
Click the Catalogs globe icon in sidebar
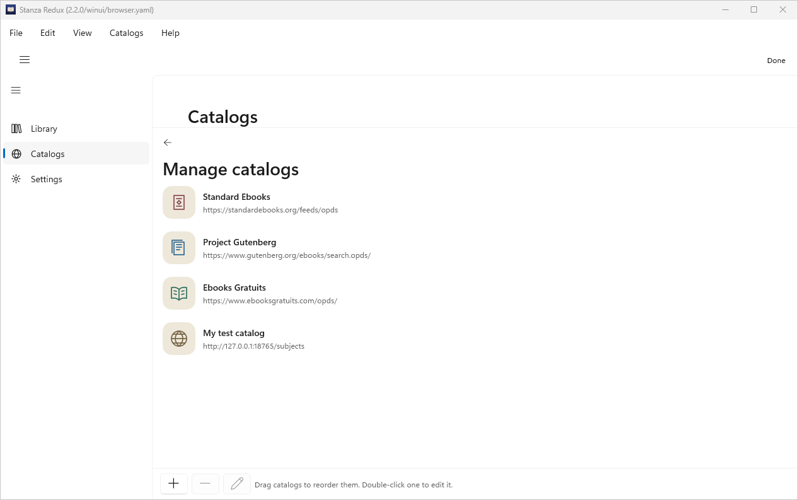click(16, 154)
